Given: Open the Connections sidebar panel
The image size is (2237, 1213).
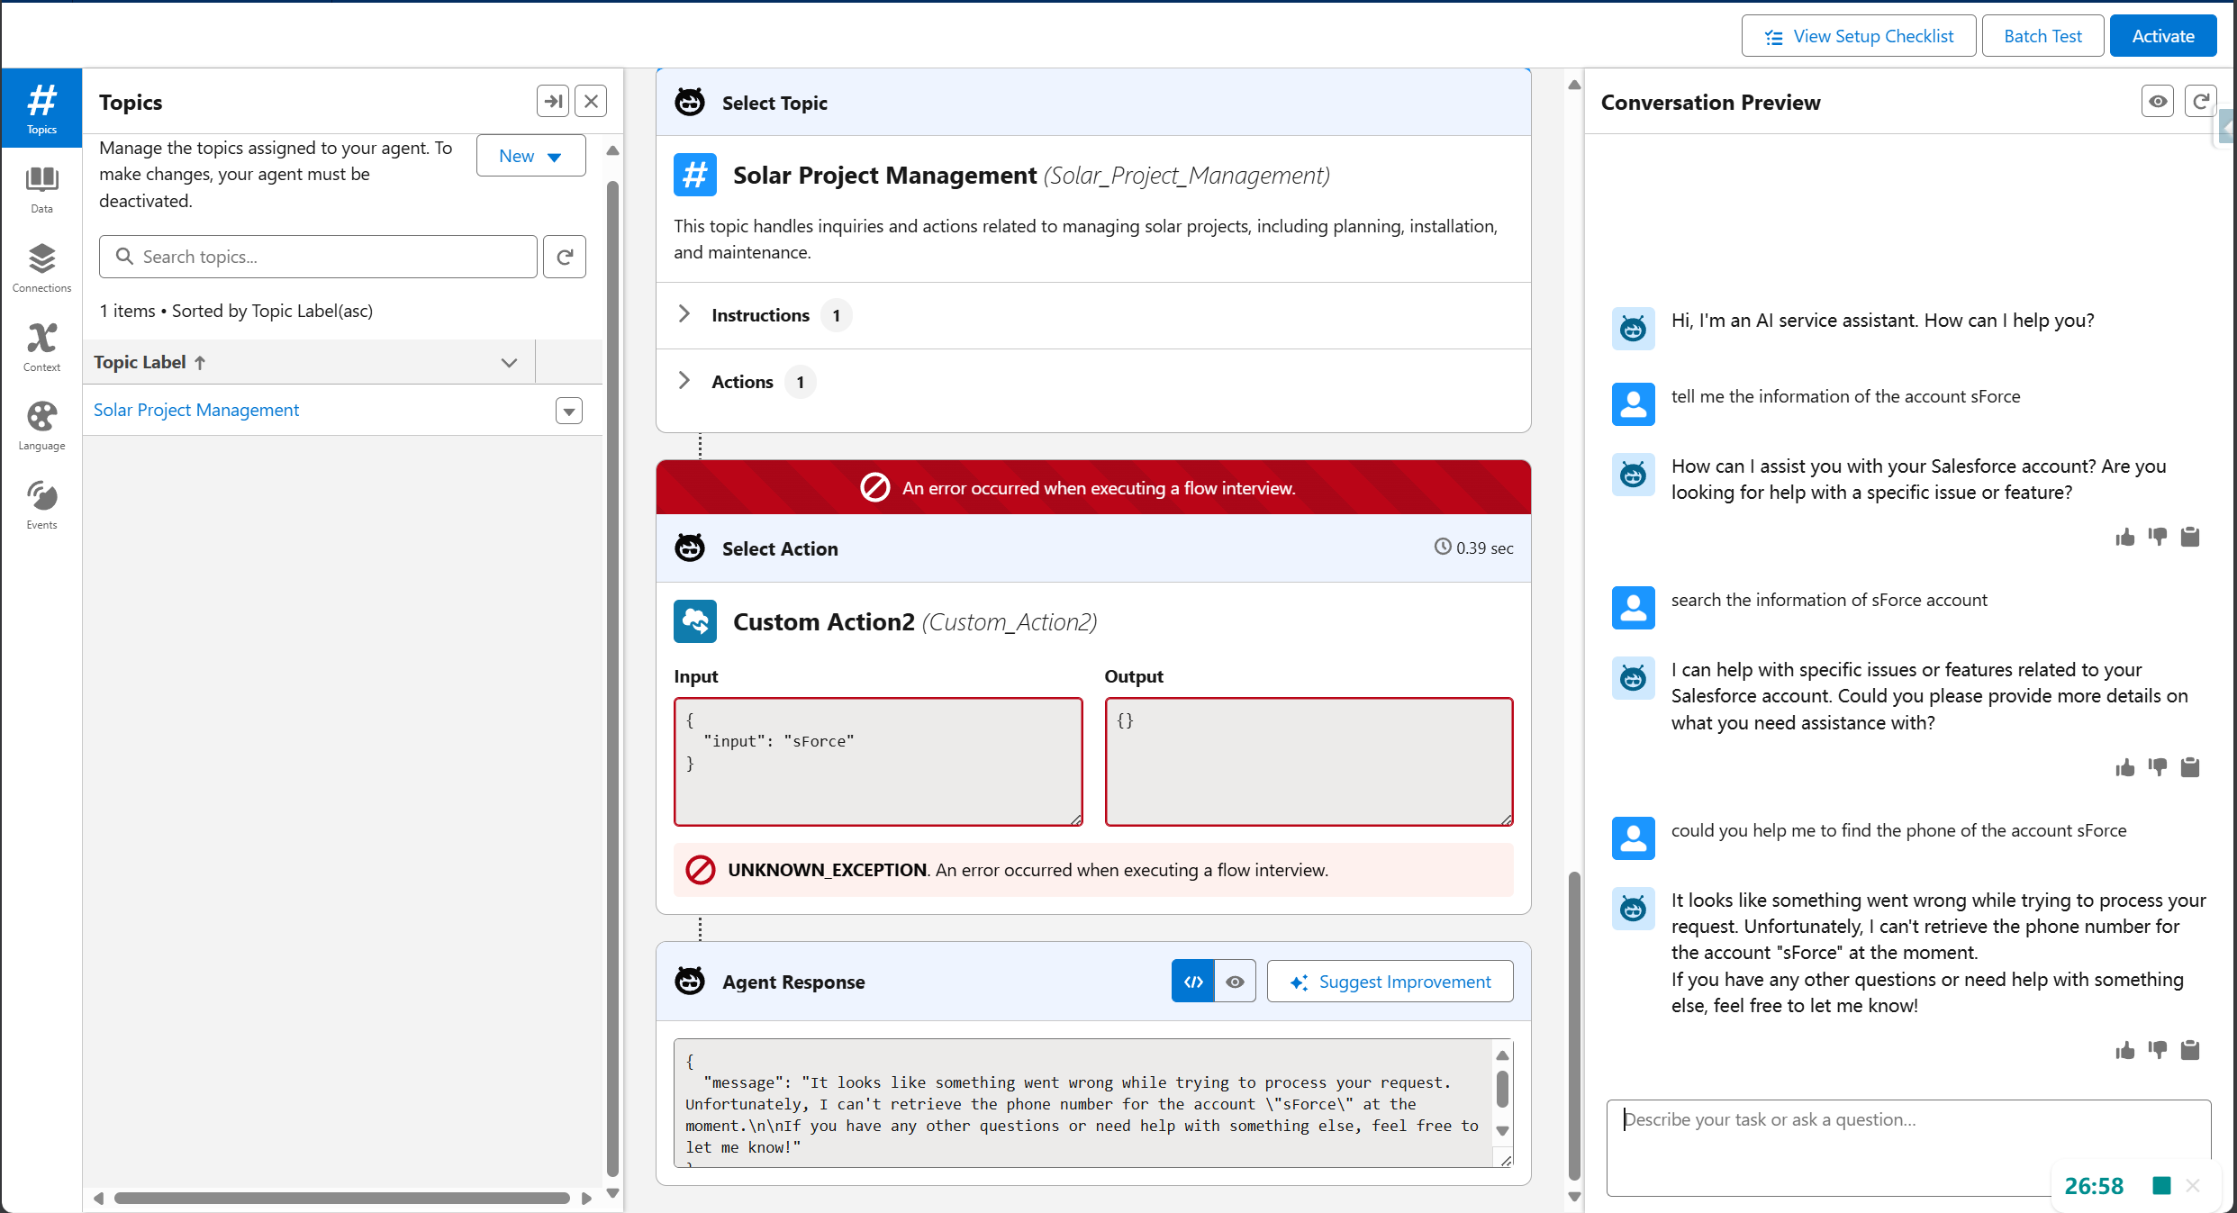Looking at the screenshot, I should click(x=41, y=267).
